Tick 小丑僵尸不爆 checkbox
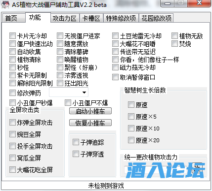The height and width of the screenshot is (191, 212). pyautogui.click(x=68, y=103)
